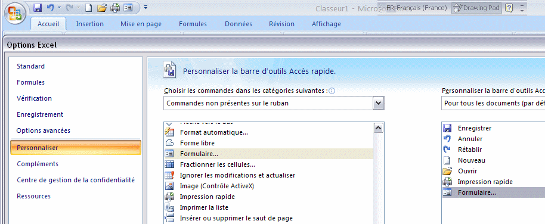
Task: Select 'Formulaire...' in left commands list
Action: click(268, 154)
